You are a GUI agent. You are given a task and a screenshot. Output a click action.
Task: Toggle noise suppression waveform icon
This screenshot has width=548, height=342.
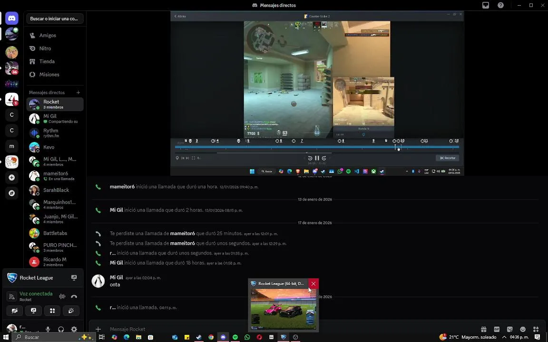(x=62, y=296)
